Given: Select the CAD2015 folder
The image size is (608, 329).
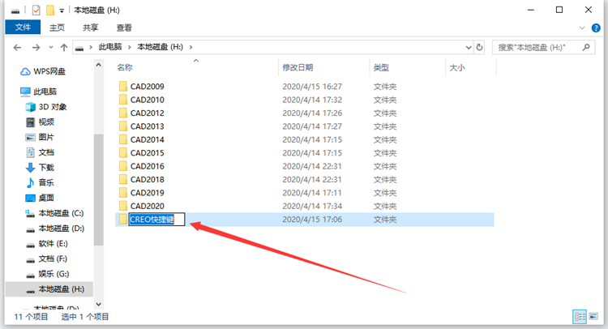Looking at the screenshot, I should [147, 152].
